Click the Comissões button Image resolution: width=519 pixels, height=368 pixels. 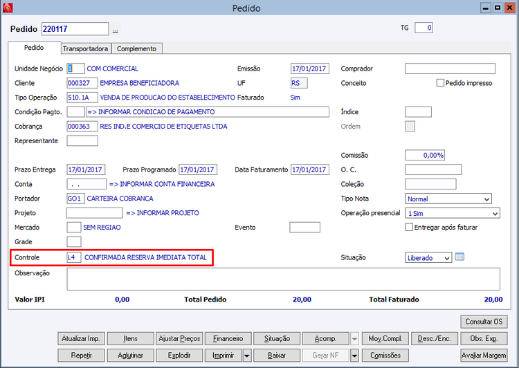click(385, 356)
